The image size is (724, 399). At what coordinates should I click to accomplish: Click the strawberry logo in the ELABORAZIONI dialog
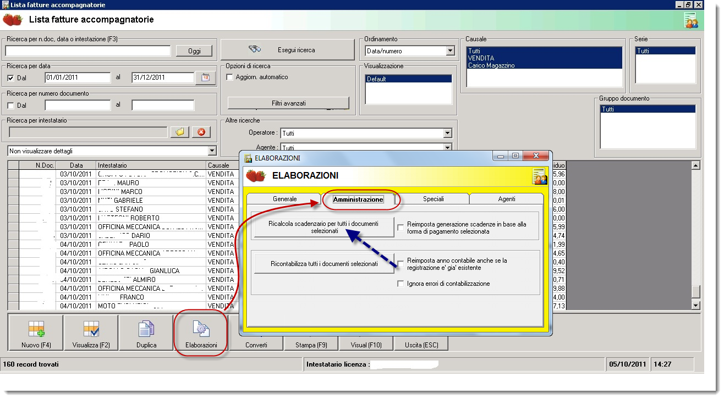tap(256, 176)
